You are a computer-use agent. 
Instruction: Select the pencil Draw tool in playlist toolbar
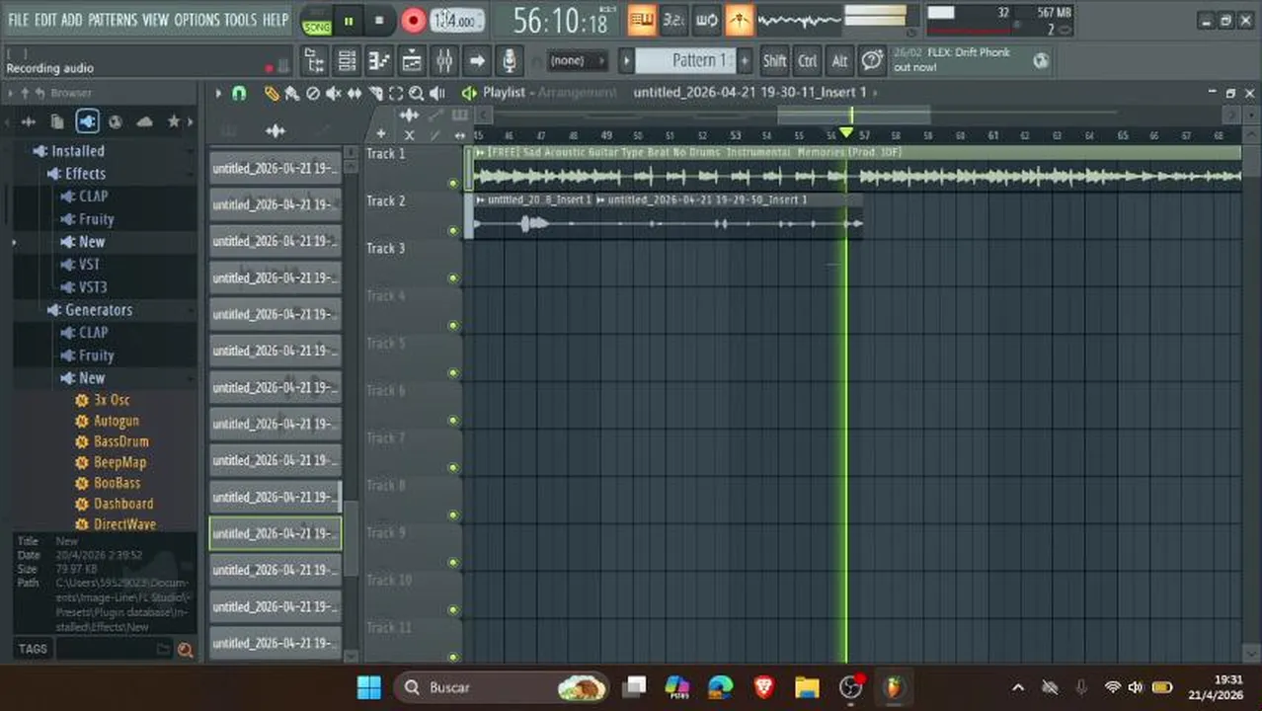[272, 93]
